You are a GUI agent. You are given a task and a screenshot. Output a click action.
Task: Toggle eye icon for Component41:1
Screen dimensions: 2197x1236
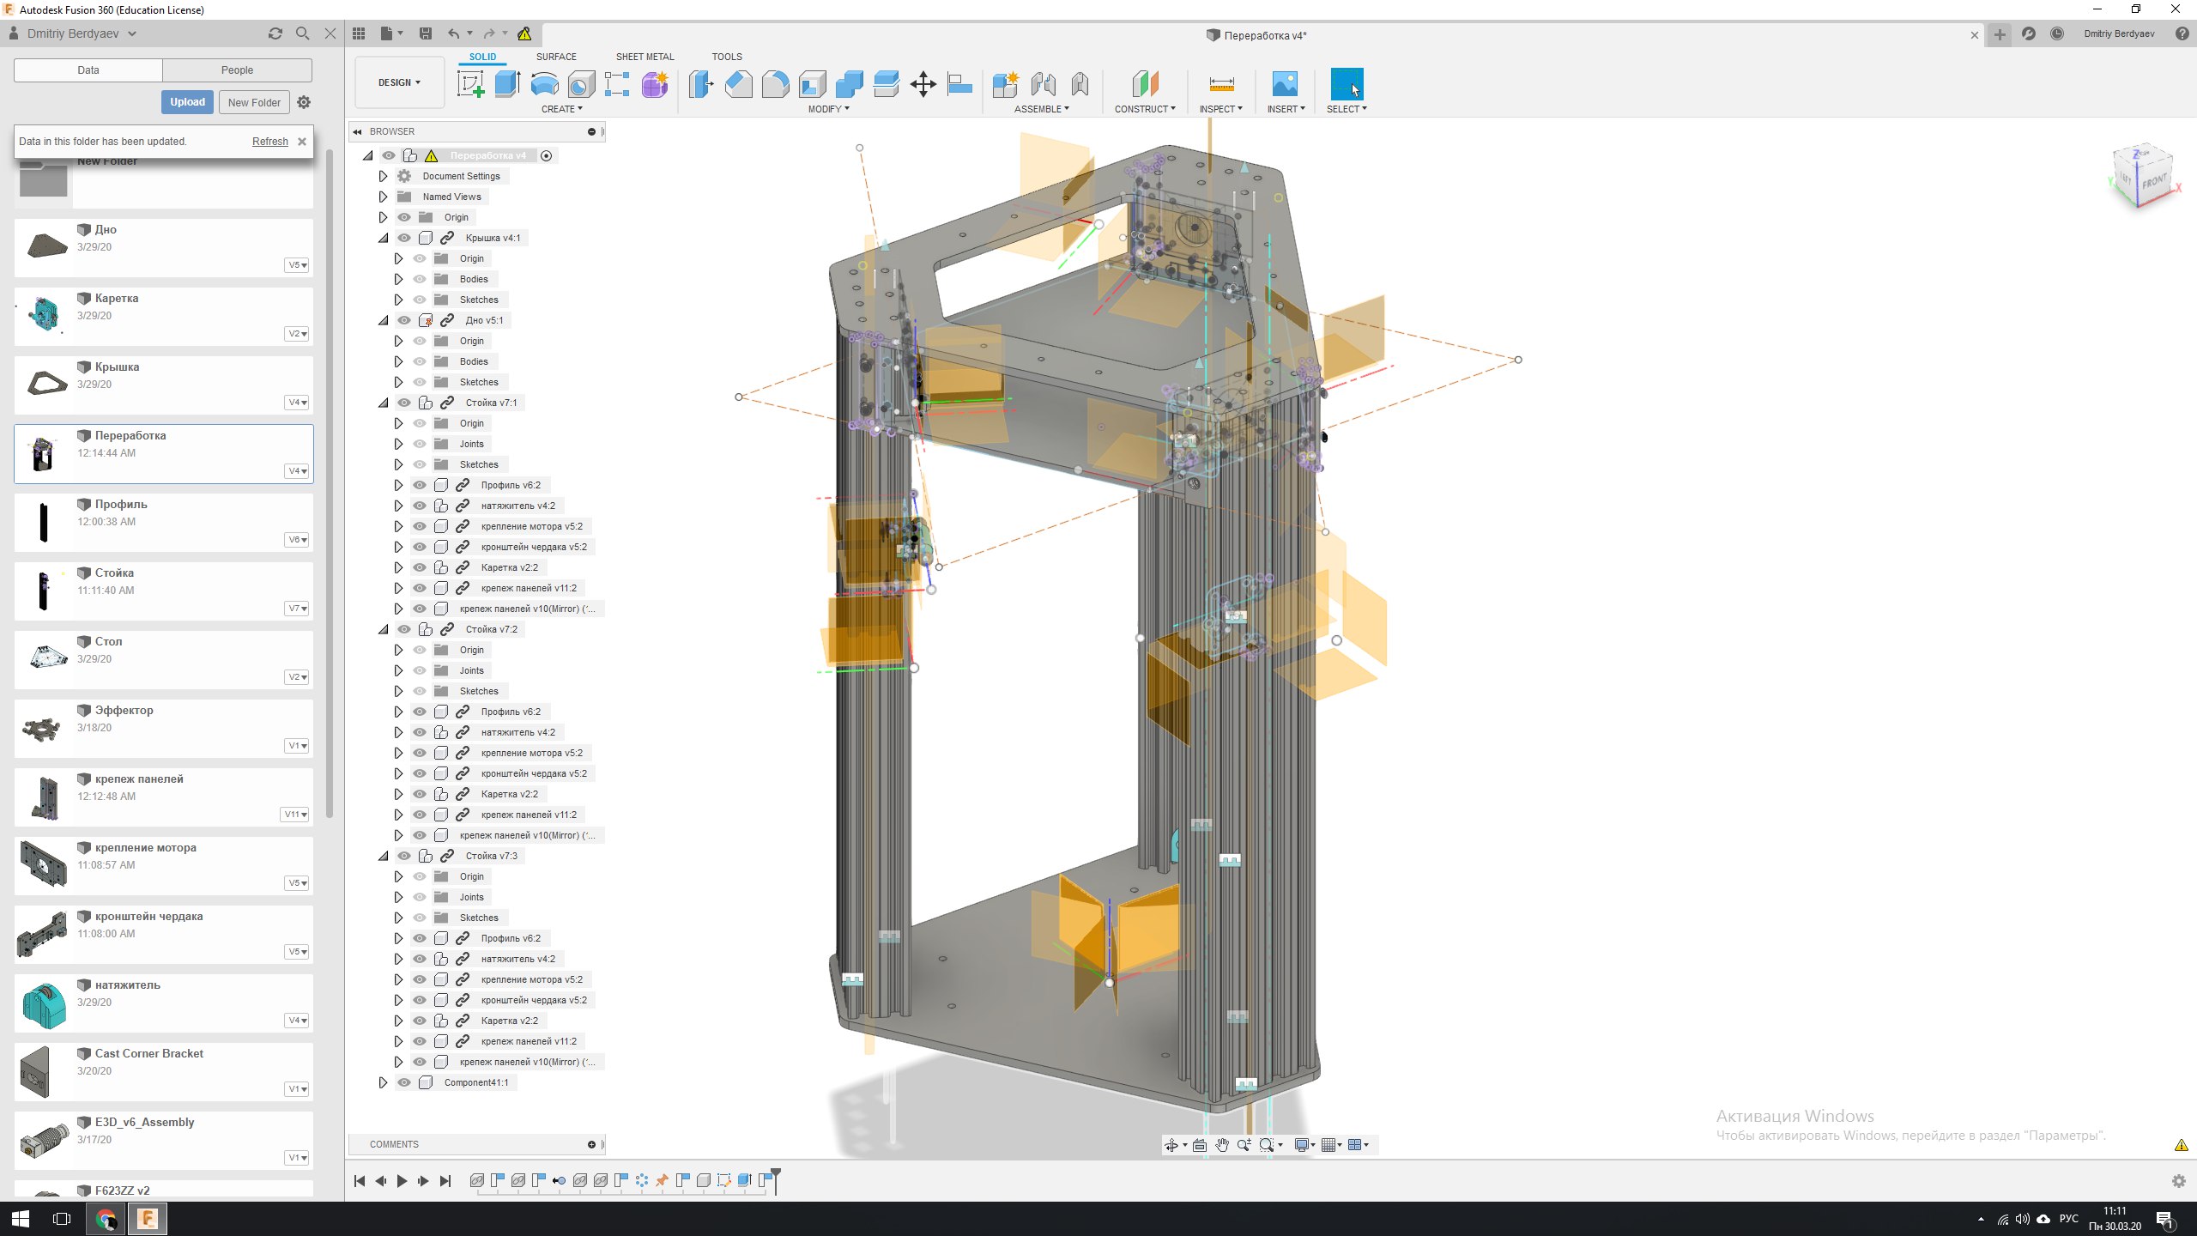404,1082
